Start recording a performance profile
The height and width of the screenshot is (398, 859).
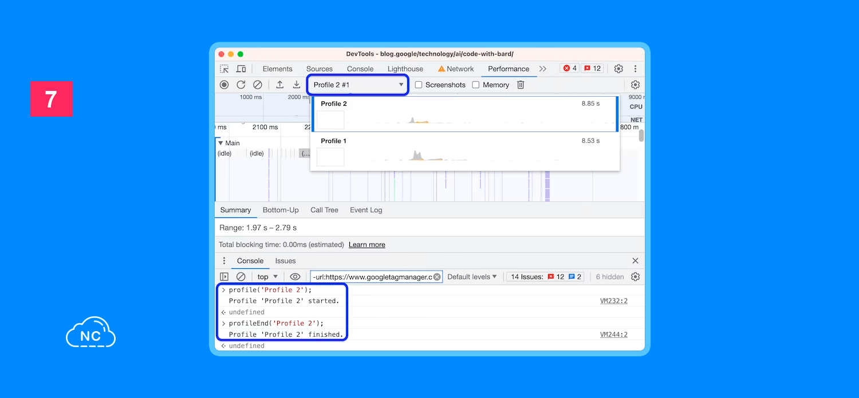224,85
